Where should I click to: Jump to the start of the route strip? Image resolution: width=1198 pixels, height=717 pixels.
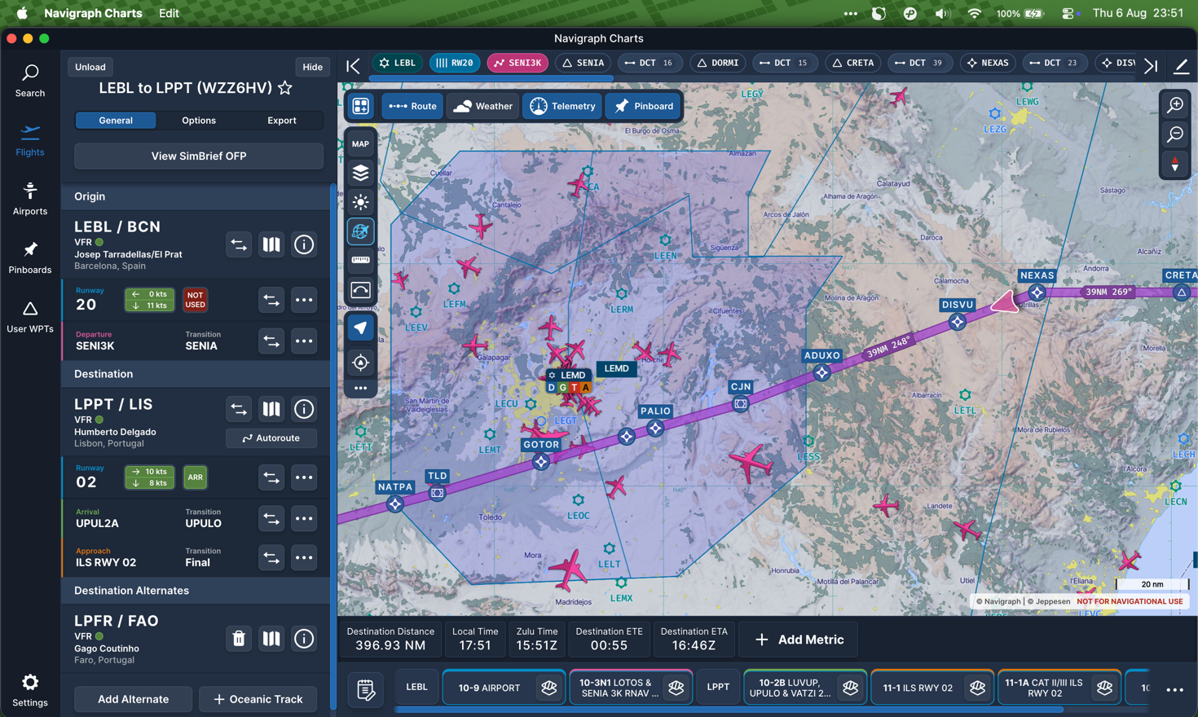point(353,65)
